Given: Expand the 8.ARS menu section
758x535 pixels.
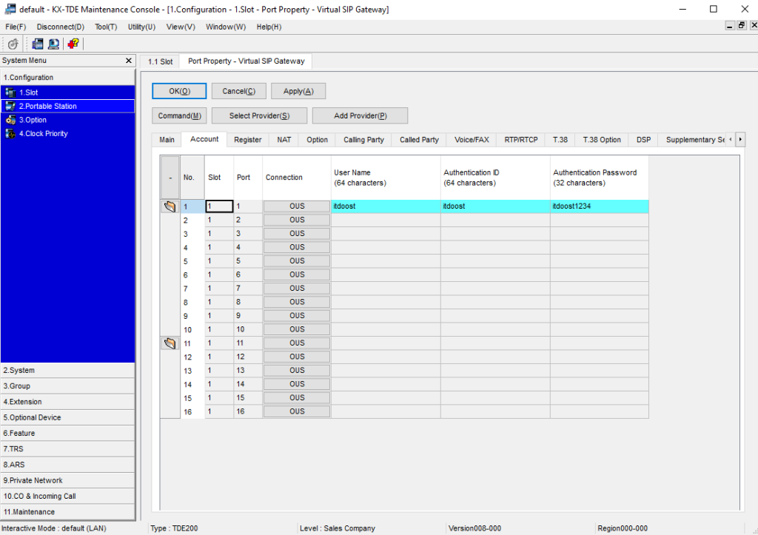Looking at the screenshot, I should point(67,465).
